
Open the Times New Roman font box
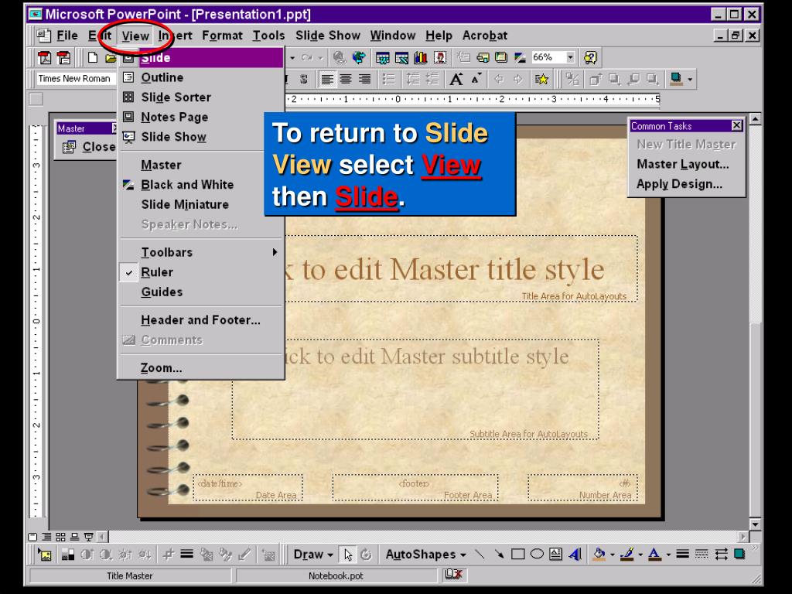(x=76, y=79)
